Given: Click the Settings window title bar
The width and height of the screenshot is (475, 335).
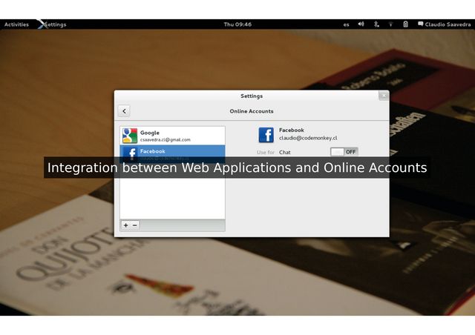Looking at the screenshot, I should coord(251,96).
